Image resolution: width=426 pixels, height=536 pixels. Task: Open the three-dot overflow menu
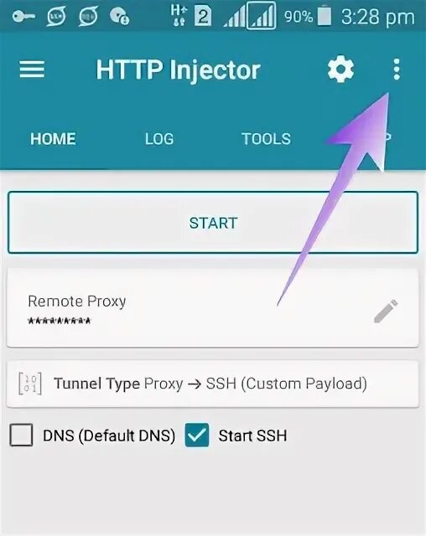[397, 70]
